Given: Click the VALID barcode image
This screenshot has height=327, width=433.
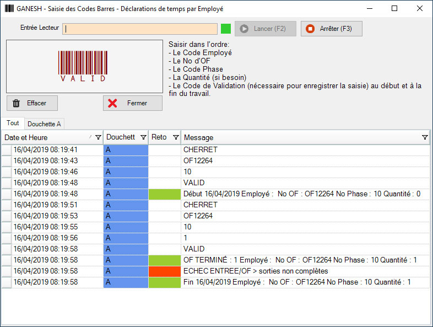Looking at the screenshot, I should 84,66.
